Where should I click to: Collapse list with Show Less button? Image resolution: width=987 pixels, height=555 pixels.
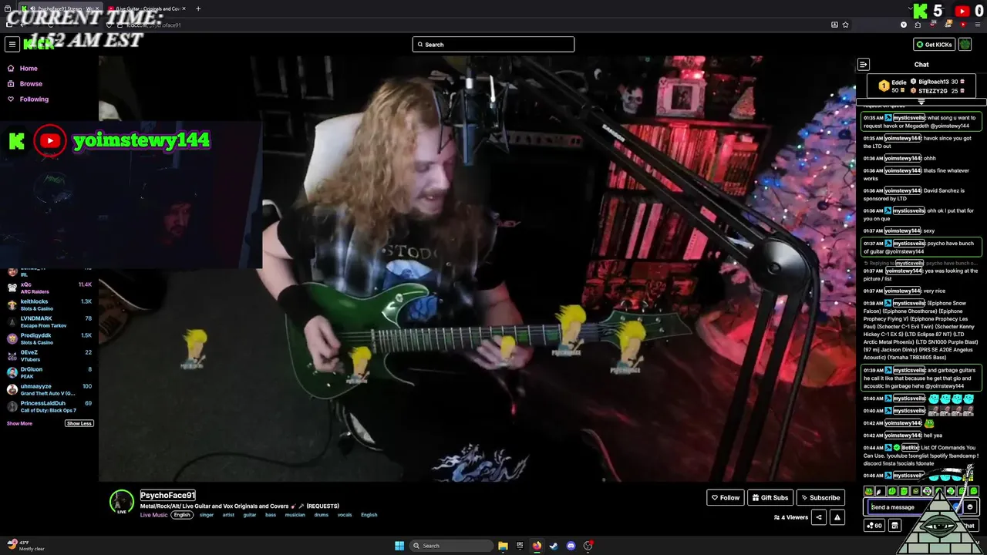tap(79, 423)
